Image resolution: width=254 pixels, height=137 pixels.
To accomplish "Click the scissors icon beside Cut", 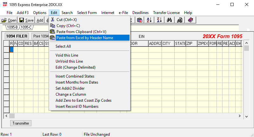I will (52, 20).
